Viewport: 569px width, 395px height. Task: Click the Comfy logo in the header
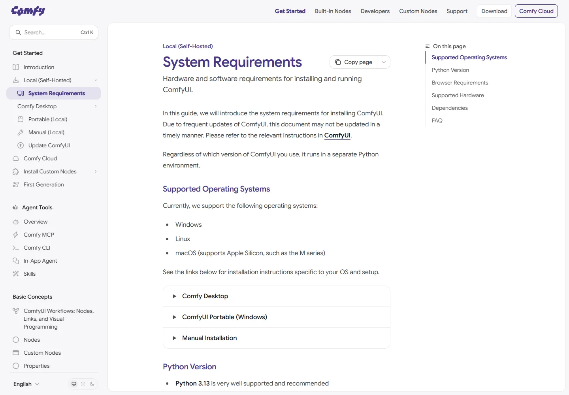pyautogui.click(x=28, y=11)
